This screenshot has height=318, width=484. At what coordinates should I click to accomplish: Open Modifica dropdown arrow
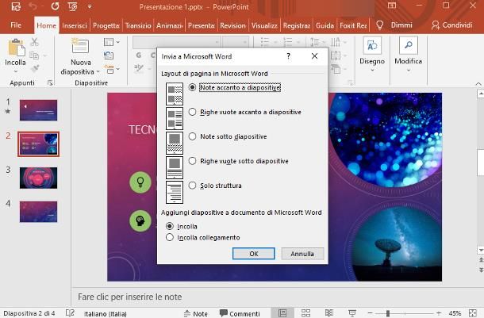pyautogui.click(x=408, y=71)
